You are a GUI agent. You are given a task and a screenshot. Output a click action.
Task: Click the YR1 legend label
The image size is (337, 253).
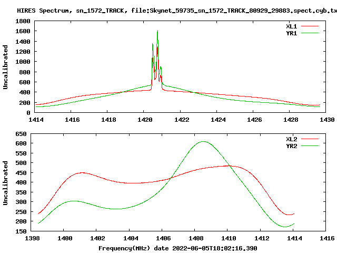pos(291,33)
